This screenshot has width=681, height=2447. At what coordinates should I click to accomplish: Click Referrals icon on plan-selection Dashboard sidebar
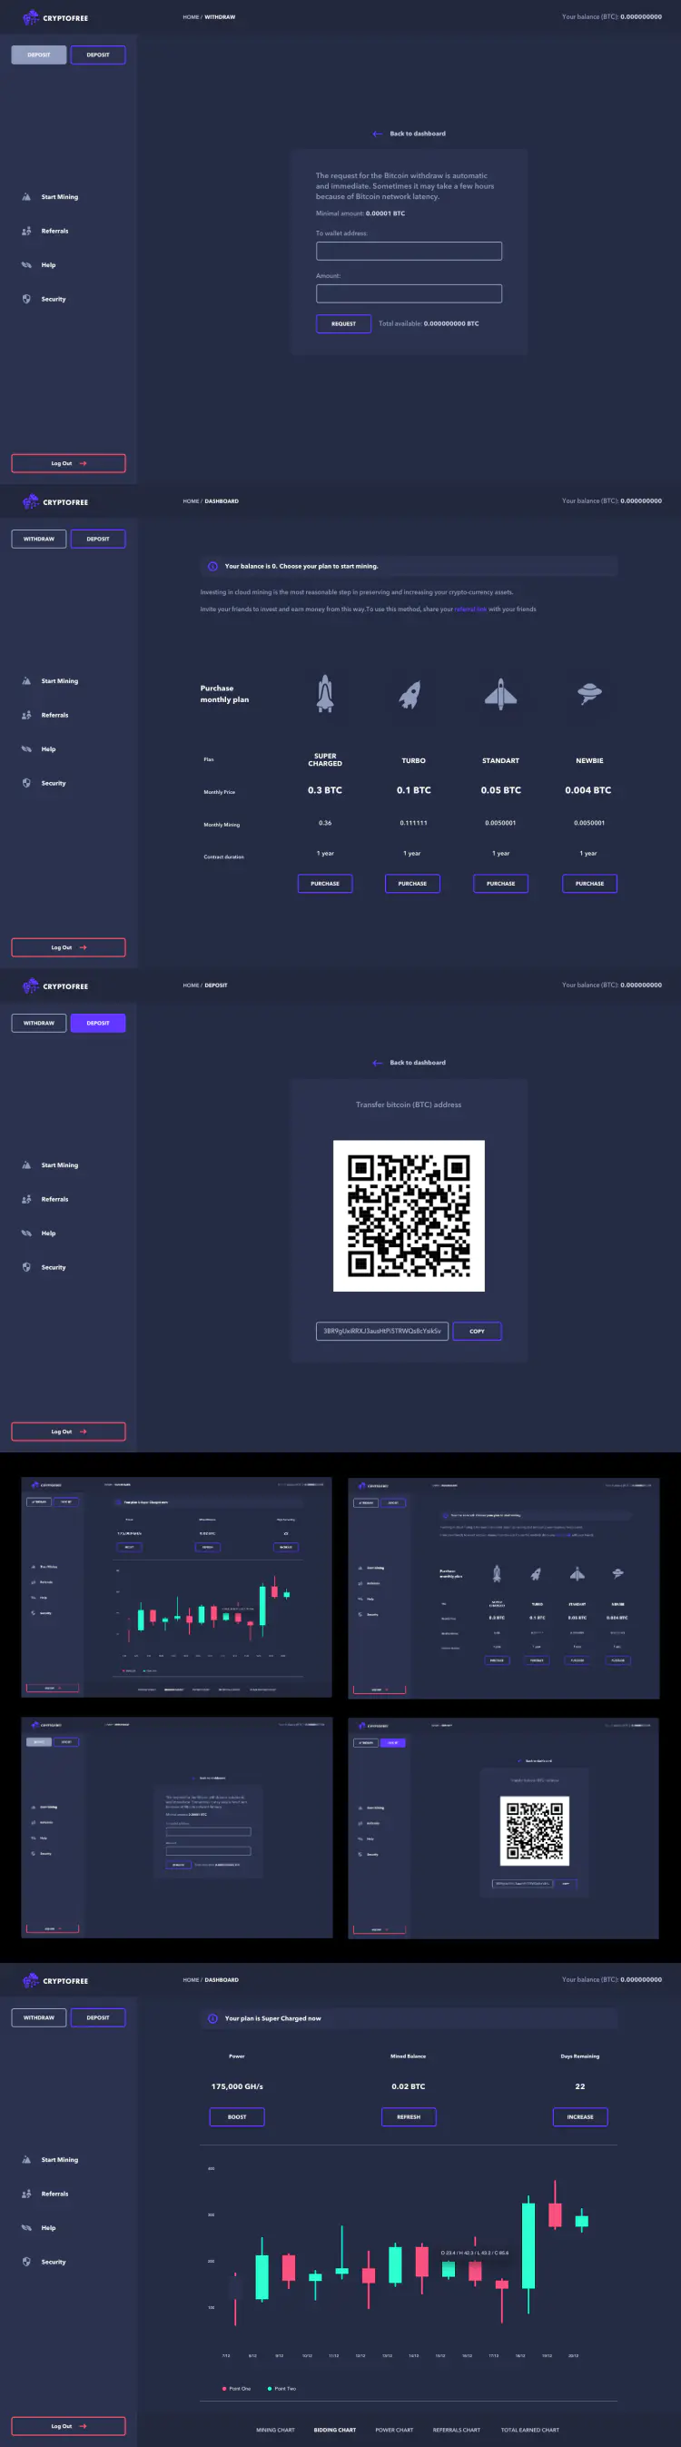26,715
